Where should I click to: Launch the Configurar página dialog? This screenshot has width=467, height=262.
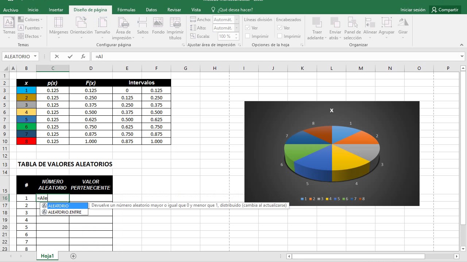183,45
